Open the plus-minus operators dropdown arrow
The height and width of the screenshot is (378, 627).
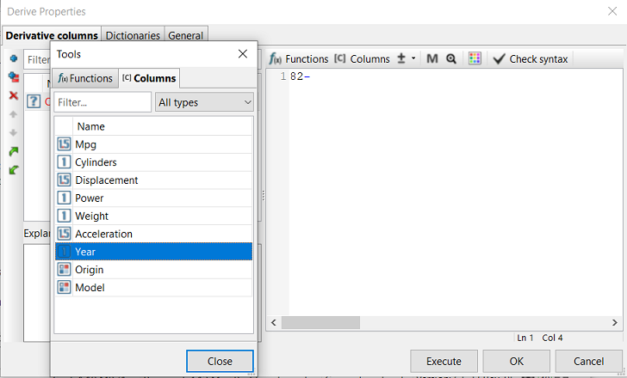413,59
